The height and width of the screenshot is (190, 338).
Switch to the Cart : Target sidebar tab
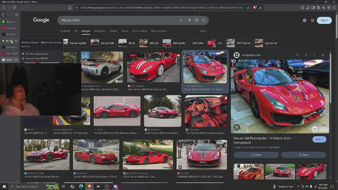click(10, 54)
